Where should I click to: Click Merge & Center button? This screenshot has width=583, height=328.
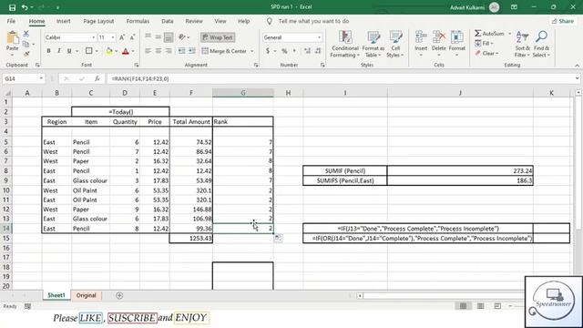pyautogui.click(x=224, y=51)
